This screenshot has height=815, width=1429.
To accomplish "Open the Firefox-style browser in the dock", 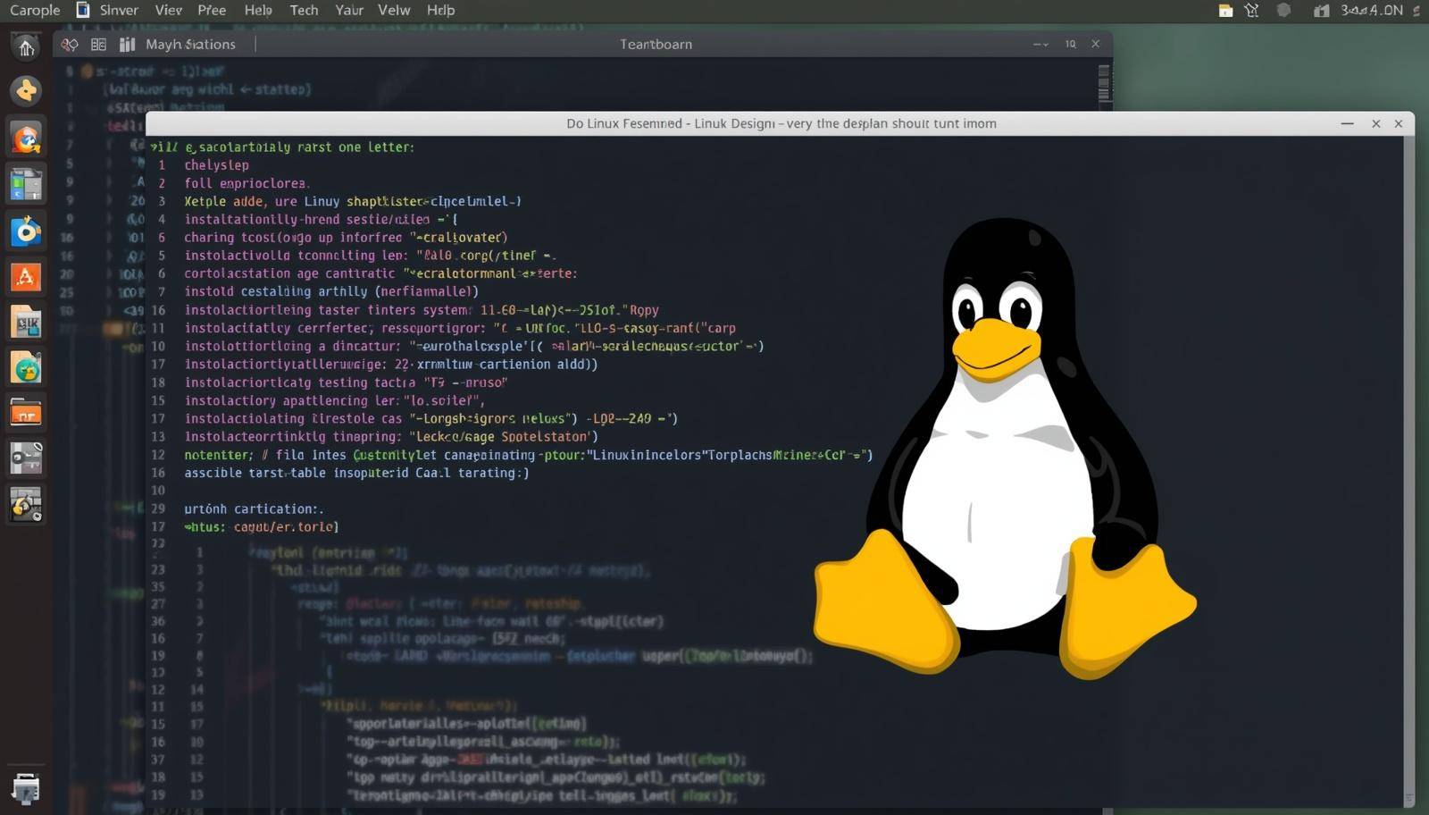I will [26, 138].
